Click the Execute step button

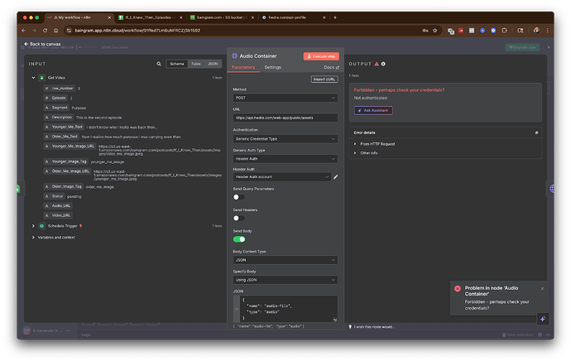click(321, 56)
